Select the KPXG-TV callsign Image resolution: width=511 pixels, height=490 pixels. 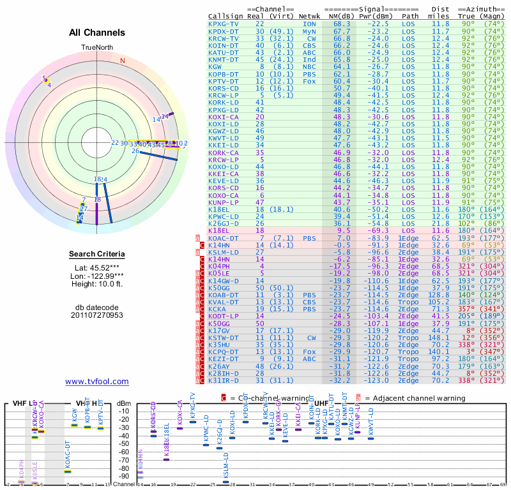pos(224,24)
